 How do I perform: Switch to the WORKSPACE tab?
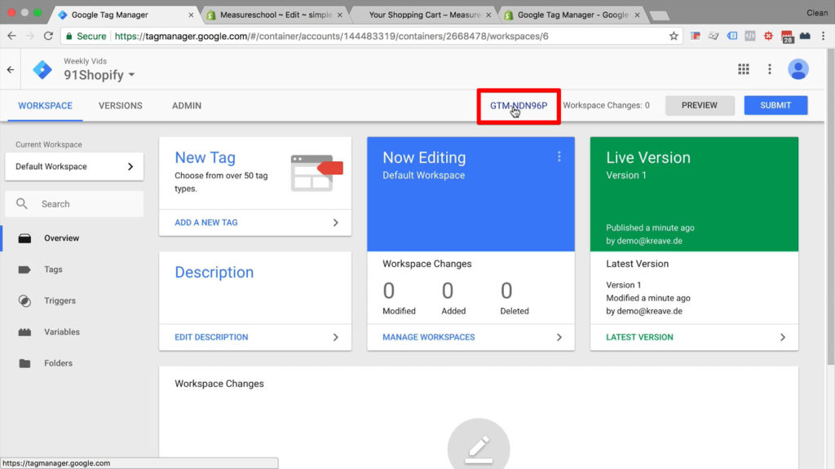coord(46,105)
